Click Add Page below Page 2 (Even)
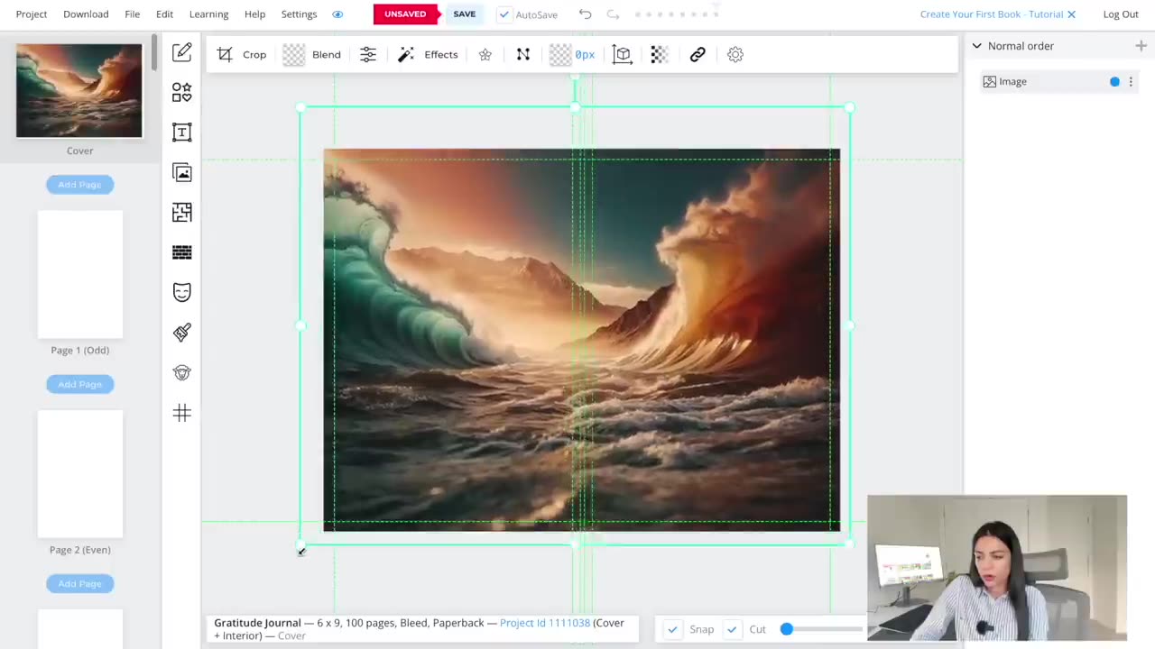This screenshot has width=1155, height=649. [x=79, y=583]
